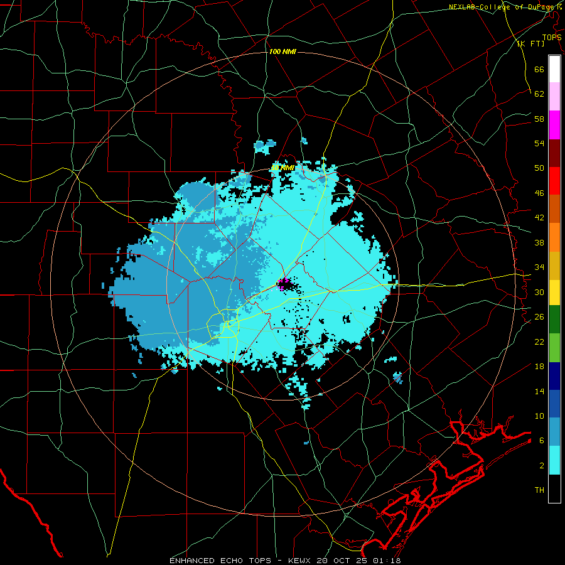This screenshot has height=565, width=565.
Task: Select the 10 legend value
Action: click(539, 416)
